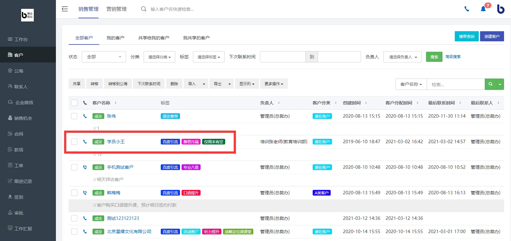Open 合同 in the sidebar
Viewport: 511px width, 241px height.
pos(28,134)
